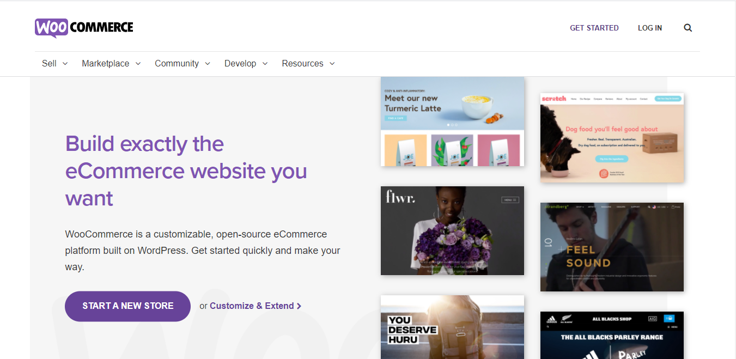Open the flwr. flower shop thumbnail

[x=452, y=231]
